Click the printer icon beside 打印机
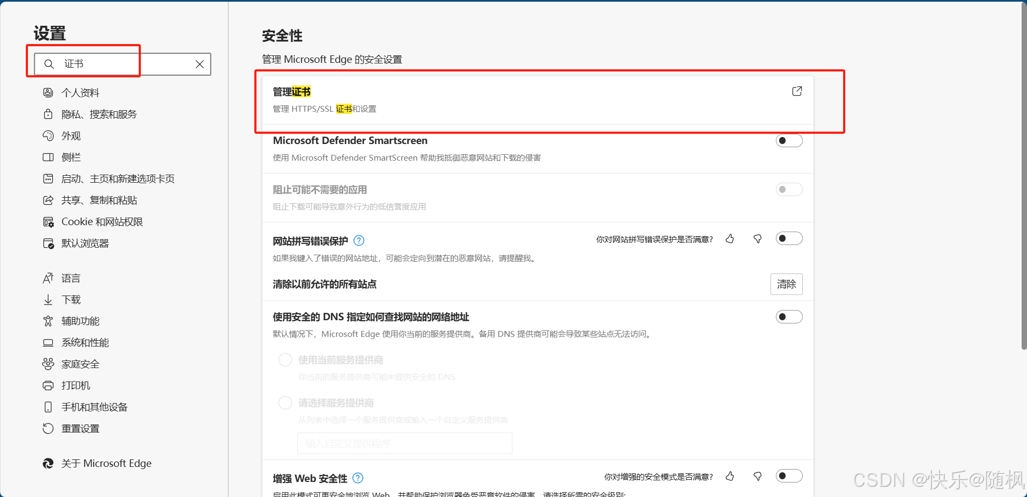 click(48, 386)
